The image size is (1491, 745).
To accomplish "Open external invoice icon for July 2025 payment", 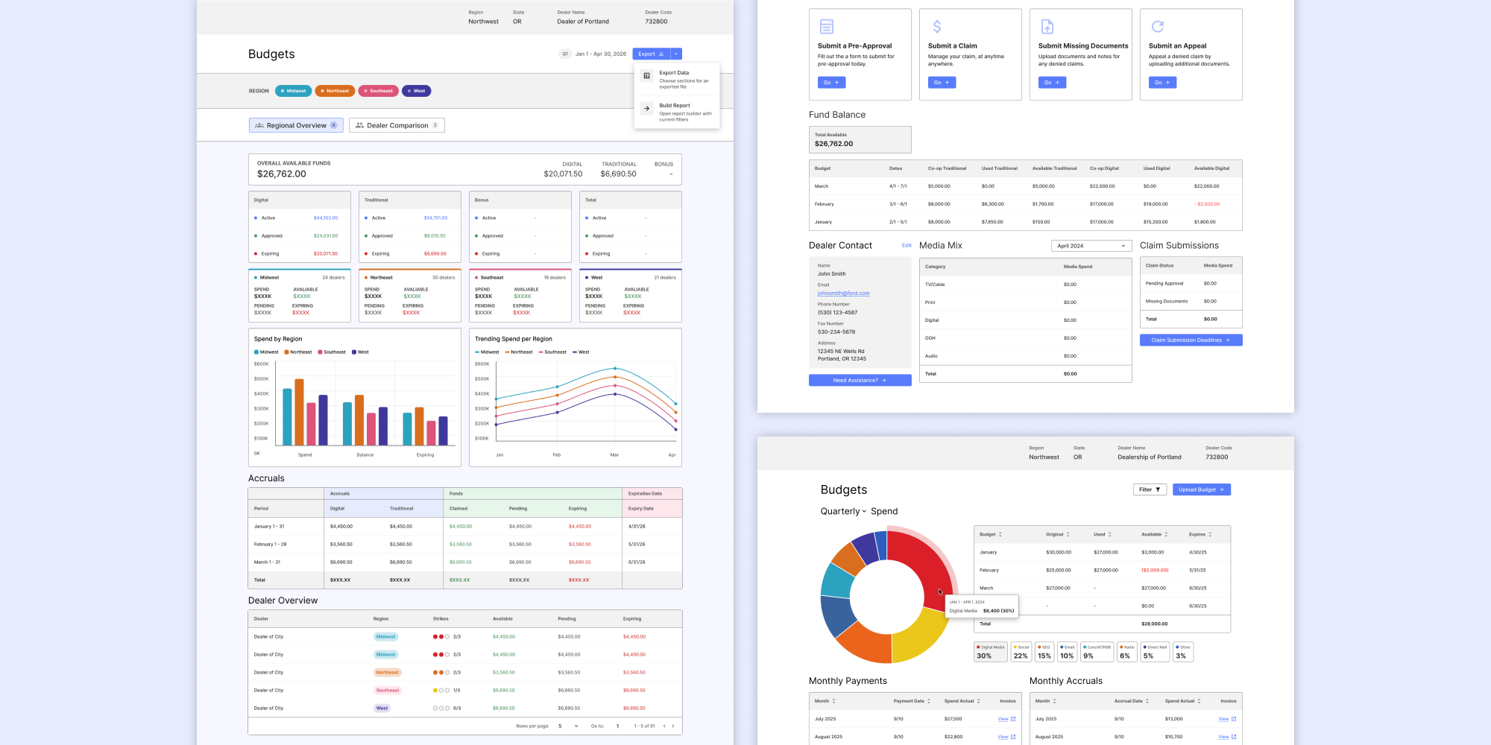I will pyautogui.click(x=1013, y=719).
